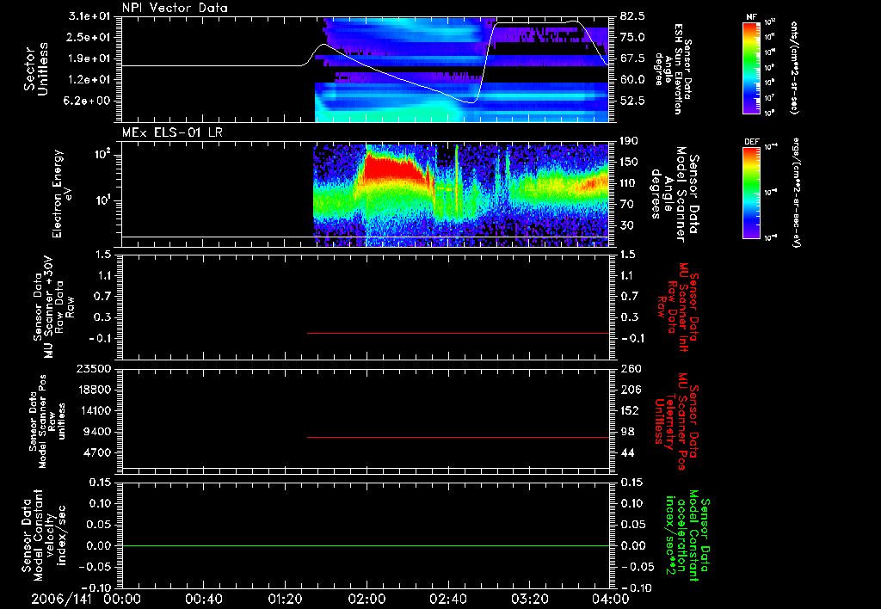Click the 14100 scanner position tick
This screenshot has height=609, width=881.
(94, 410)
